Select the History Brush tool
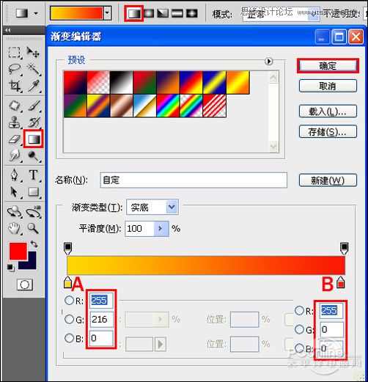 [34, 122]
